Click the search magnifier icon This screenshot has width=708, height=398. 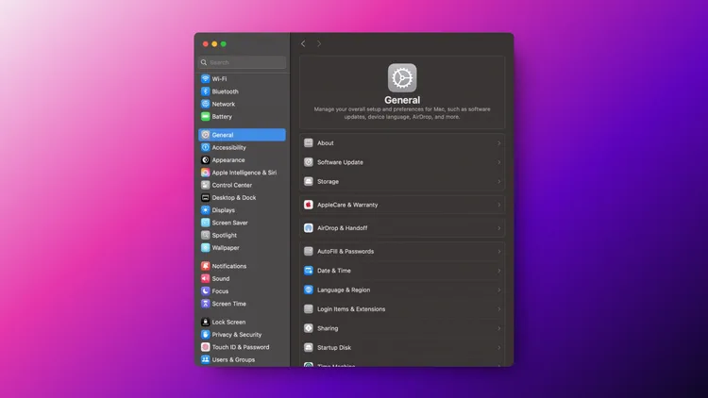(x=204, y=62)
